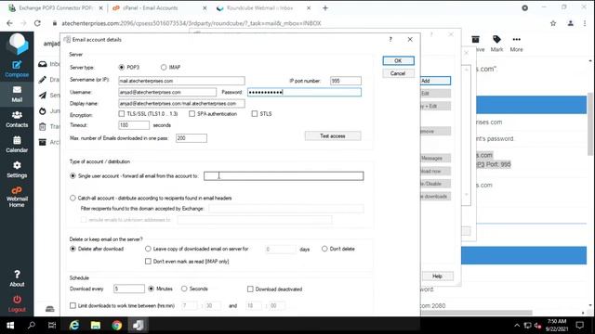Open the About question-mark icon
Viewport: 595px width, 334px height.
point(17,278)
